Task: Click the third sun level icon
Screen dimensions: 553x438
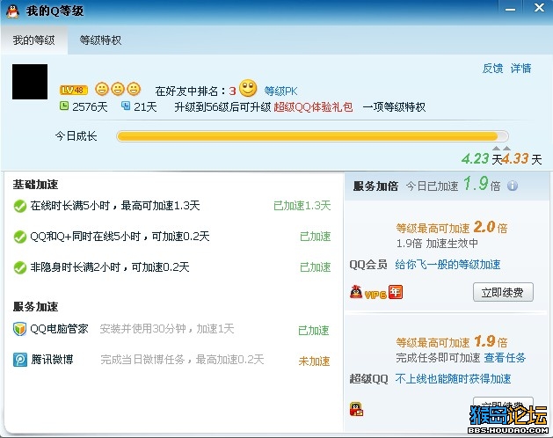Action: (134, 89)
